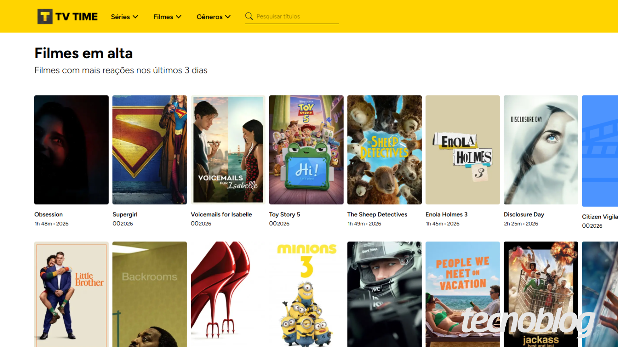
Task: Click the Citizen Vigila title link
Action: [600, 216]
